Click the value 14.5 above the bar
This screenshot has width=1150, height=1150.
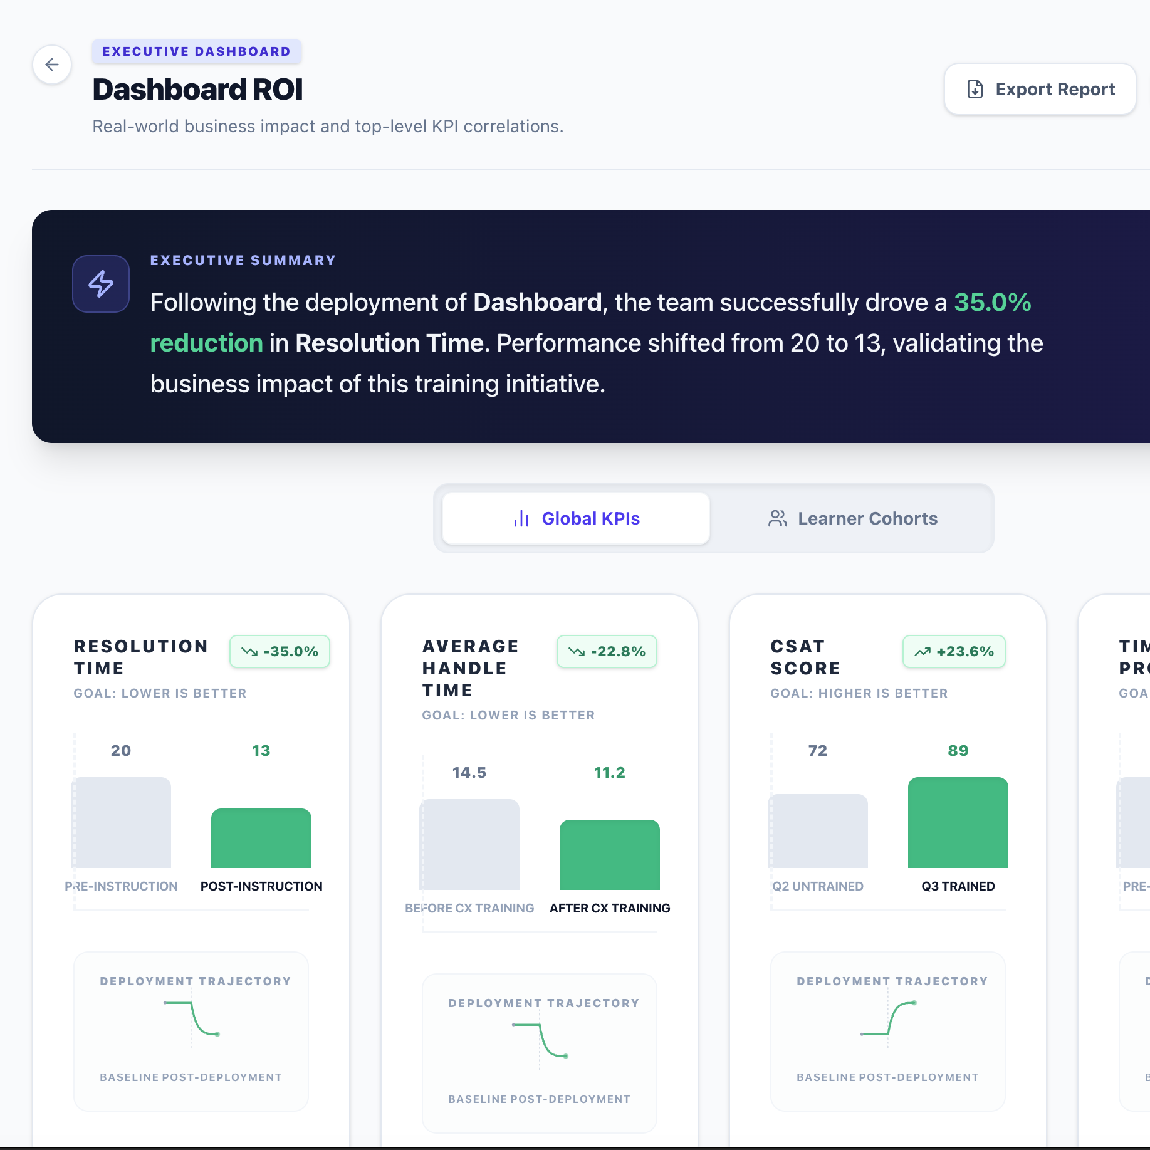469,773
